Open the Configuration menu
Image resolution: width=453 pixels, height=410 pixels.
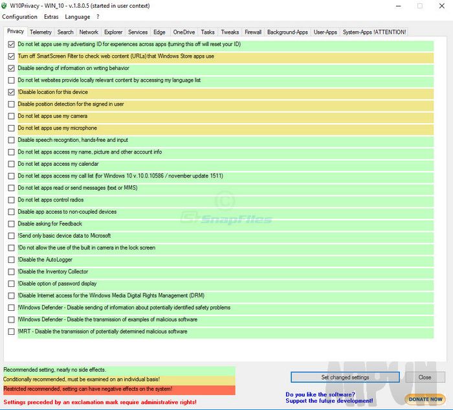[x=19, y=17]
